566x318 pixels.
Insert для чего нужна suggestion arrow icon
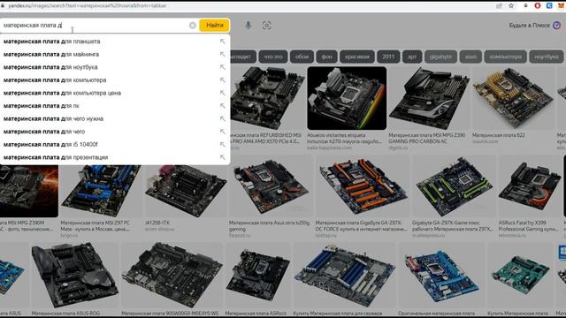pyautogui.click(x=222, y=118)
